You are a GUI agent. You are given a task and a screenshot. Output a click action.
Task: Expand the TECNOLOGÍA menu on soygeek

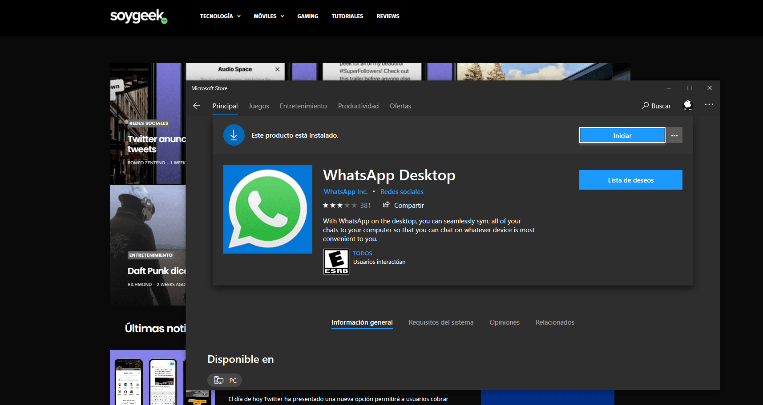pyautogui.click(x=220, y=16)
